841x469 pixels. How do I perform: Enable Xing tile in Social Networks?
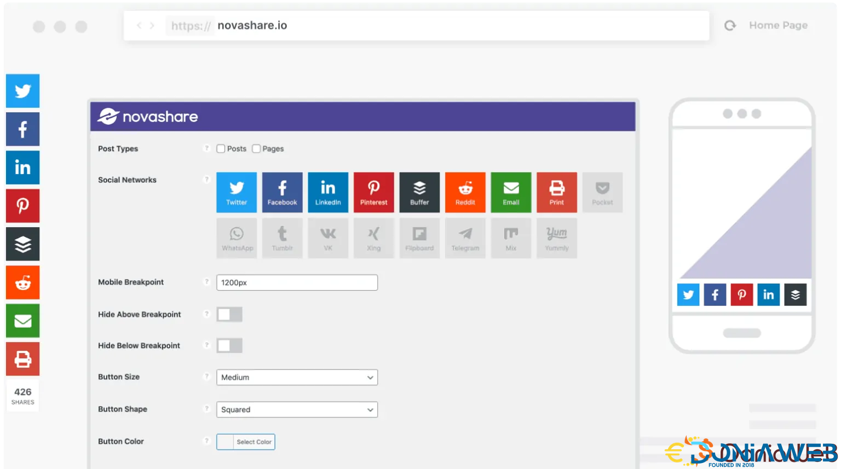tap(373, 238)
